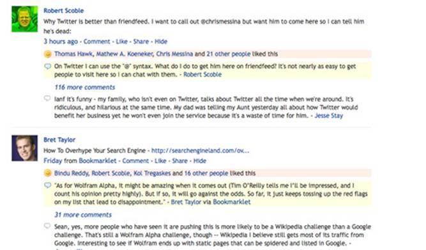The image size is (426, 250).
Task: Open Jesse Stay's profile link
Action: pos(329,116)
